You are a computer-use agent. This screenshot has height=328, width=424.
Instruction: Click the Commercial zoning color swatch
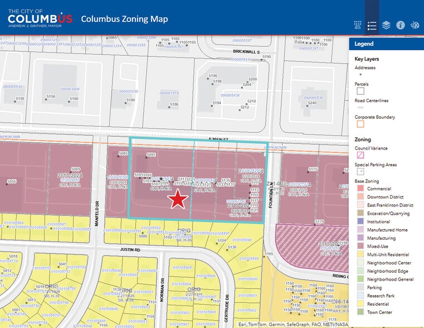[360, 189]
